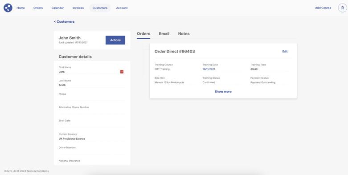Viewport: 348px width, 175px height.
Task: Go to Home page
Action: (x=20, y=8)
